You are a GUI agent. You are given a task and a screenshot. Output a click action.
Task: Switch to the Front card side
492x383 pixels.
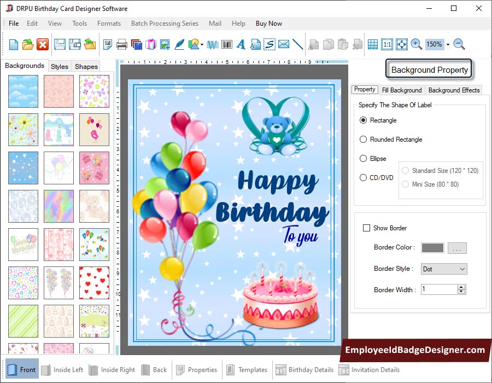click(22, 369)
